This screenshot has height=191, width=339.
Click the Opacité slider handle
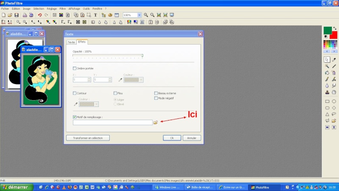142,56
